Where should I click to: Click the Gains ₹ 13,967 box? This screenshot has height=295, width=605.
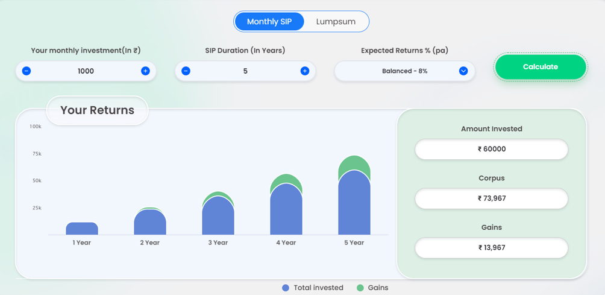point(491,248)
